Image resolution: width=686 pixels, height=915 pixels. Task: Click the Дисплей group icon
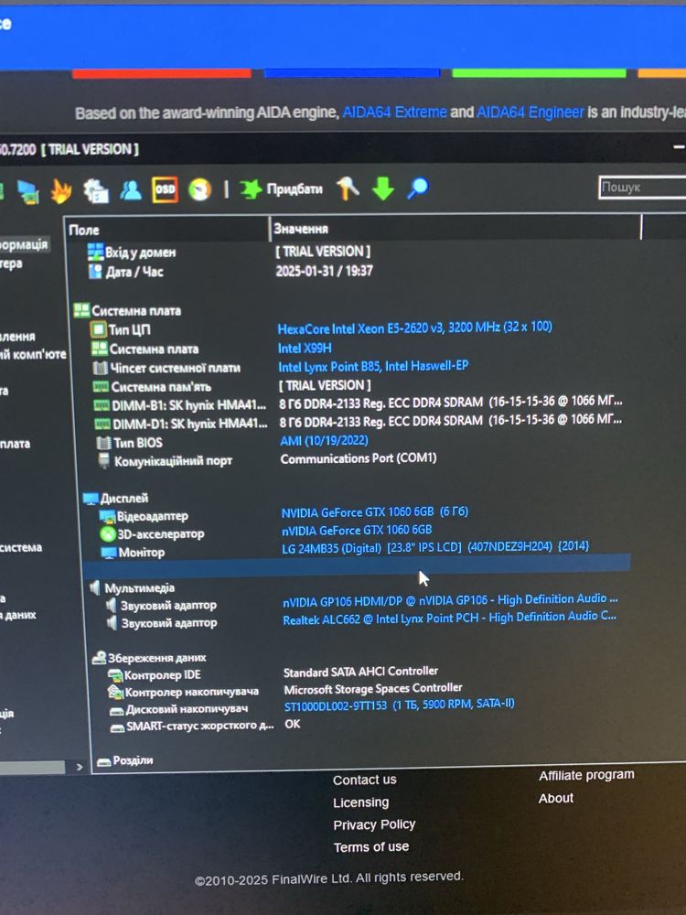coord(91,499)
